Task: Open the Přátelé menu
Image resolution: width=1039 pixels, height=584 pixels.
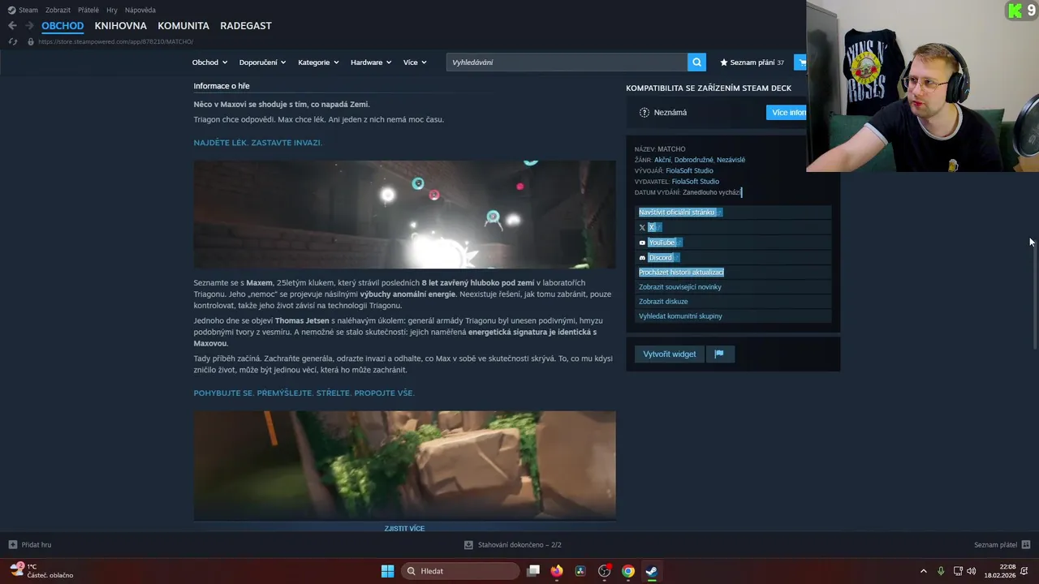Action: [x=88, y=10]
